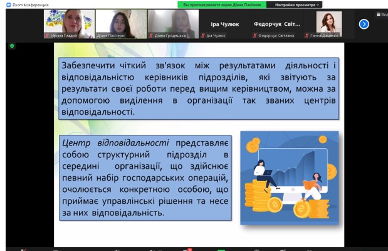The height and width of the screenshot is (251, 388).
Task: Open the Настройки просмотра dropdown
Action: 297,4
